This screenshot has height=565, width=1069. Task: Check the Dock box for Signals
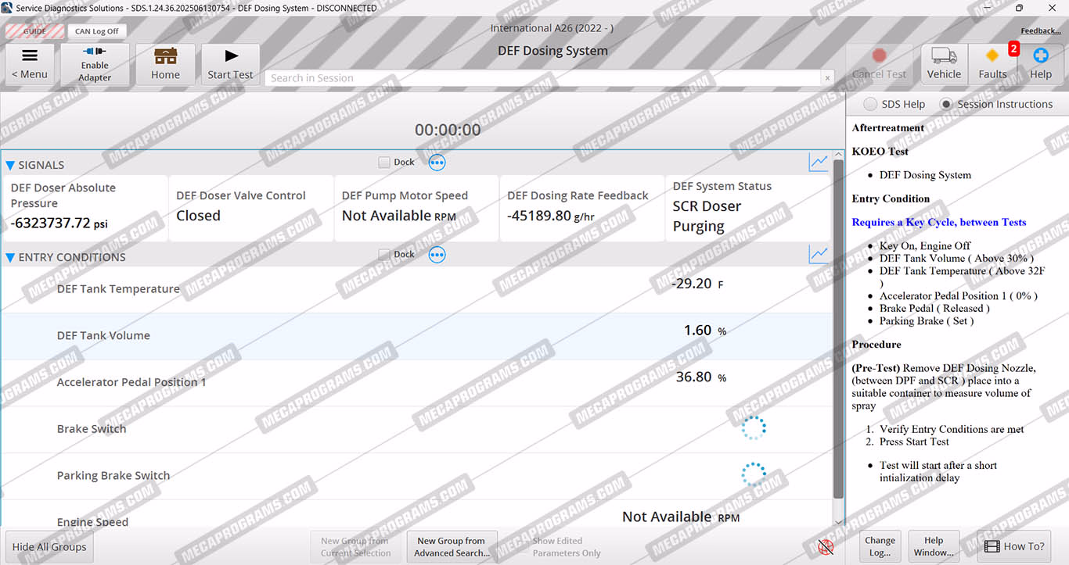point(383,163)
